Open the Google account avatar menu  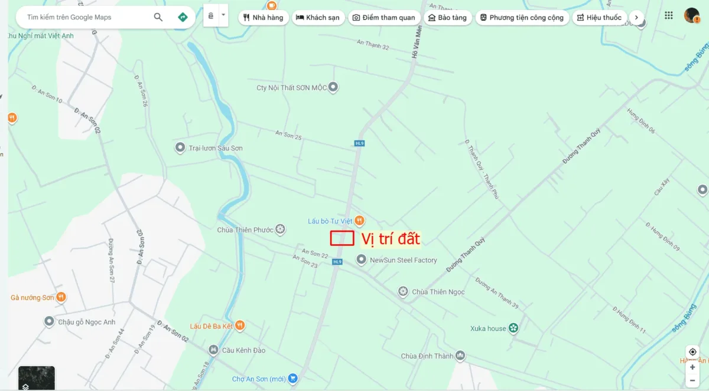click(x=692, y=16)
